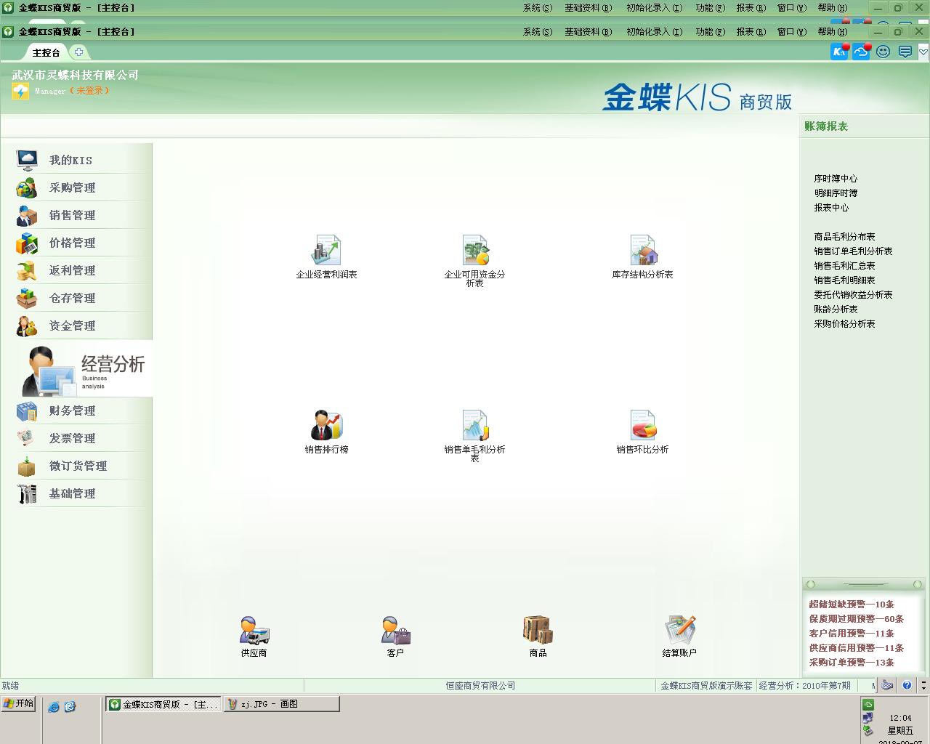
Task: Open 委托代销收益分析表 link
Action: point(853,294)
